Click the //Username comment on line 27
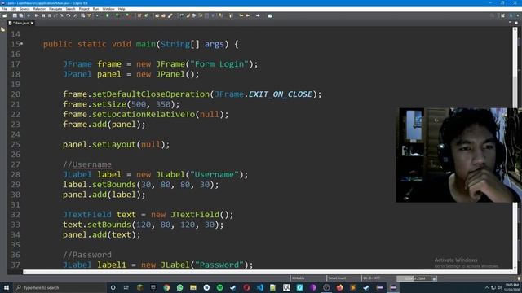Image resolution: width=522 pixels, height=293 pixels. coord(87,164)
